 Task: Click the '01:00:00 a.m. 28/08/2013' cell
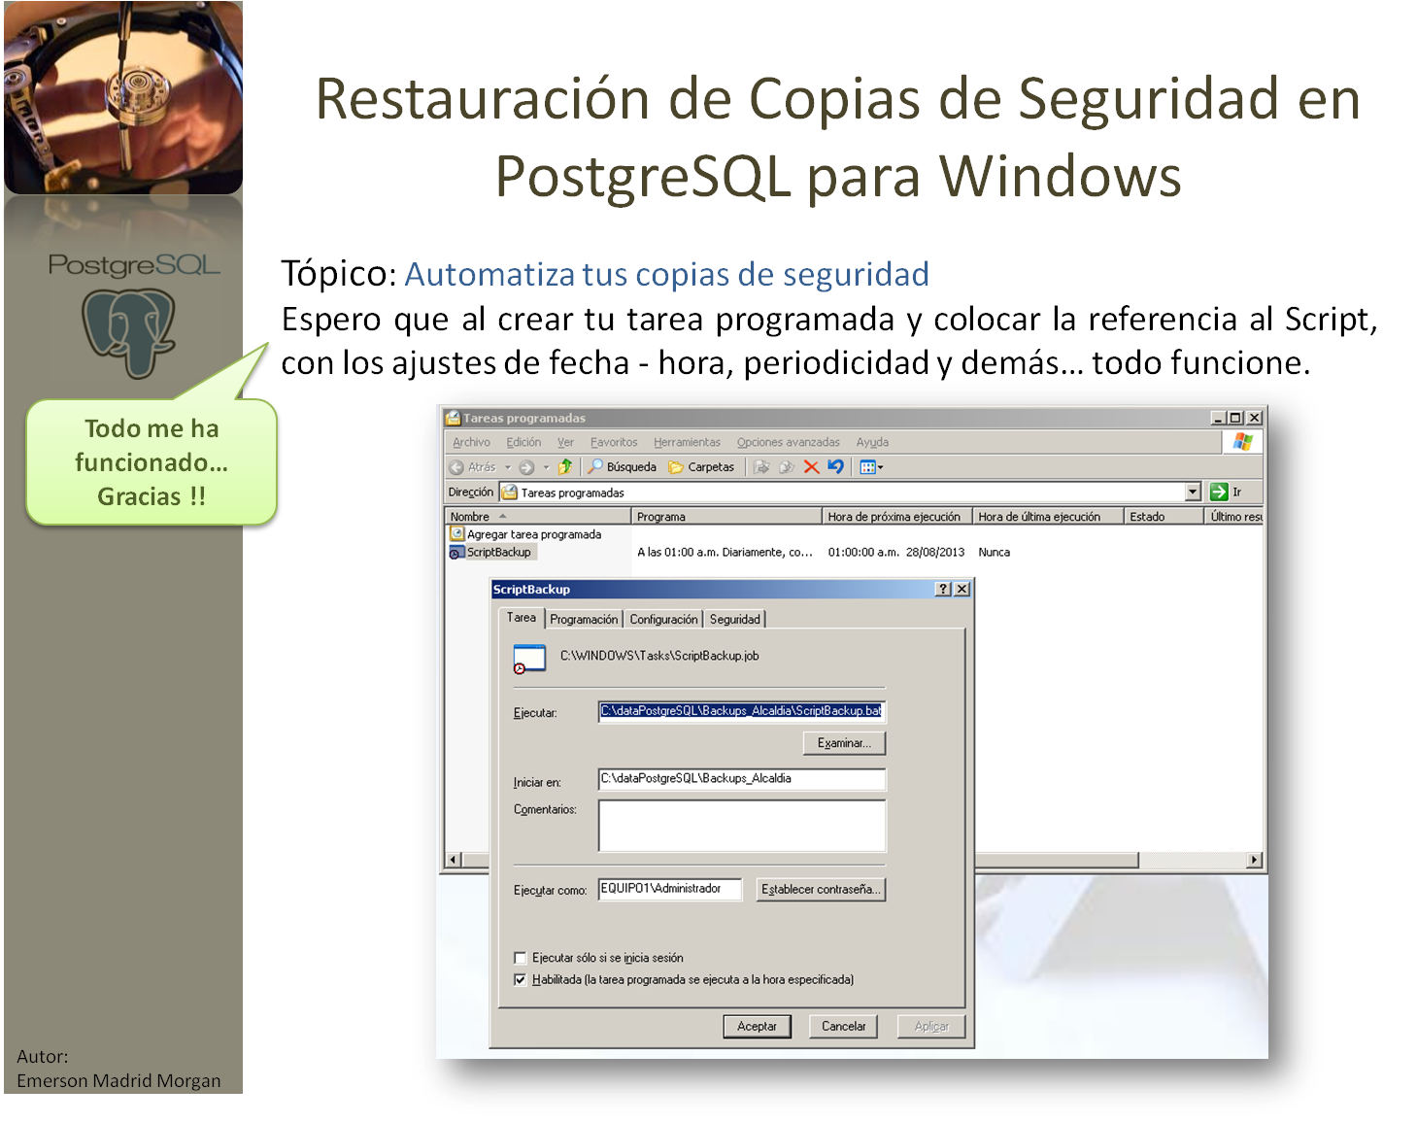(896, 552)
